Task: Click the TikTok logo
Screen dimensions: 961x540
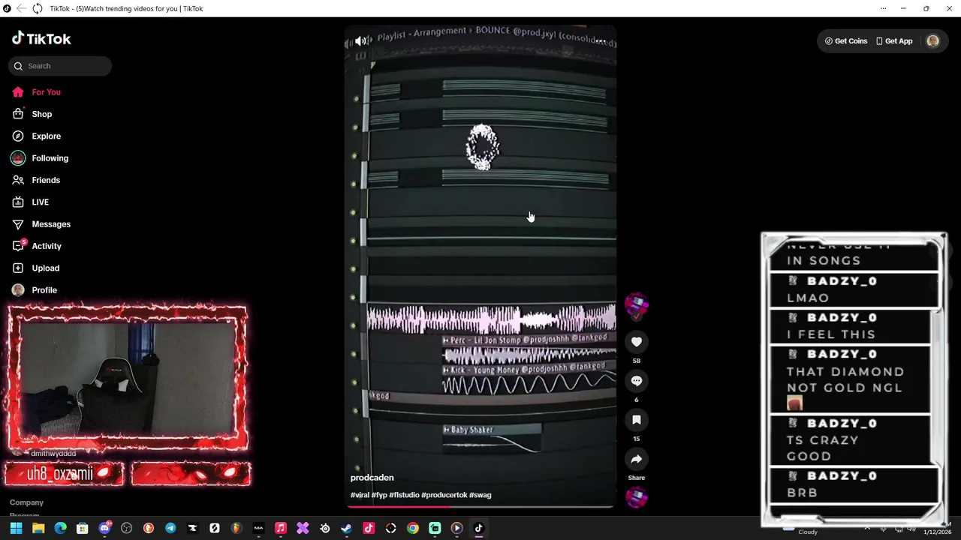Action: click(42, 39)
